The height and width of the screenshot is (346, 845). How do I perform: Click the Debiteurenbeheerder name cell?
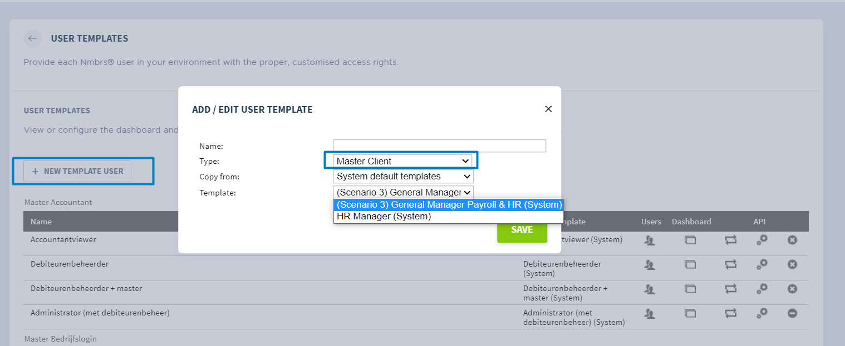coord(70,264)
